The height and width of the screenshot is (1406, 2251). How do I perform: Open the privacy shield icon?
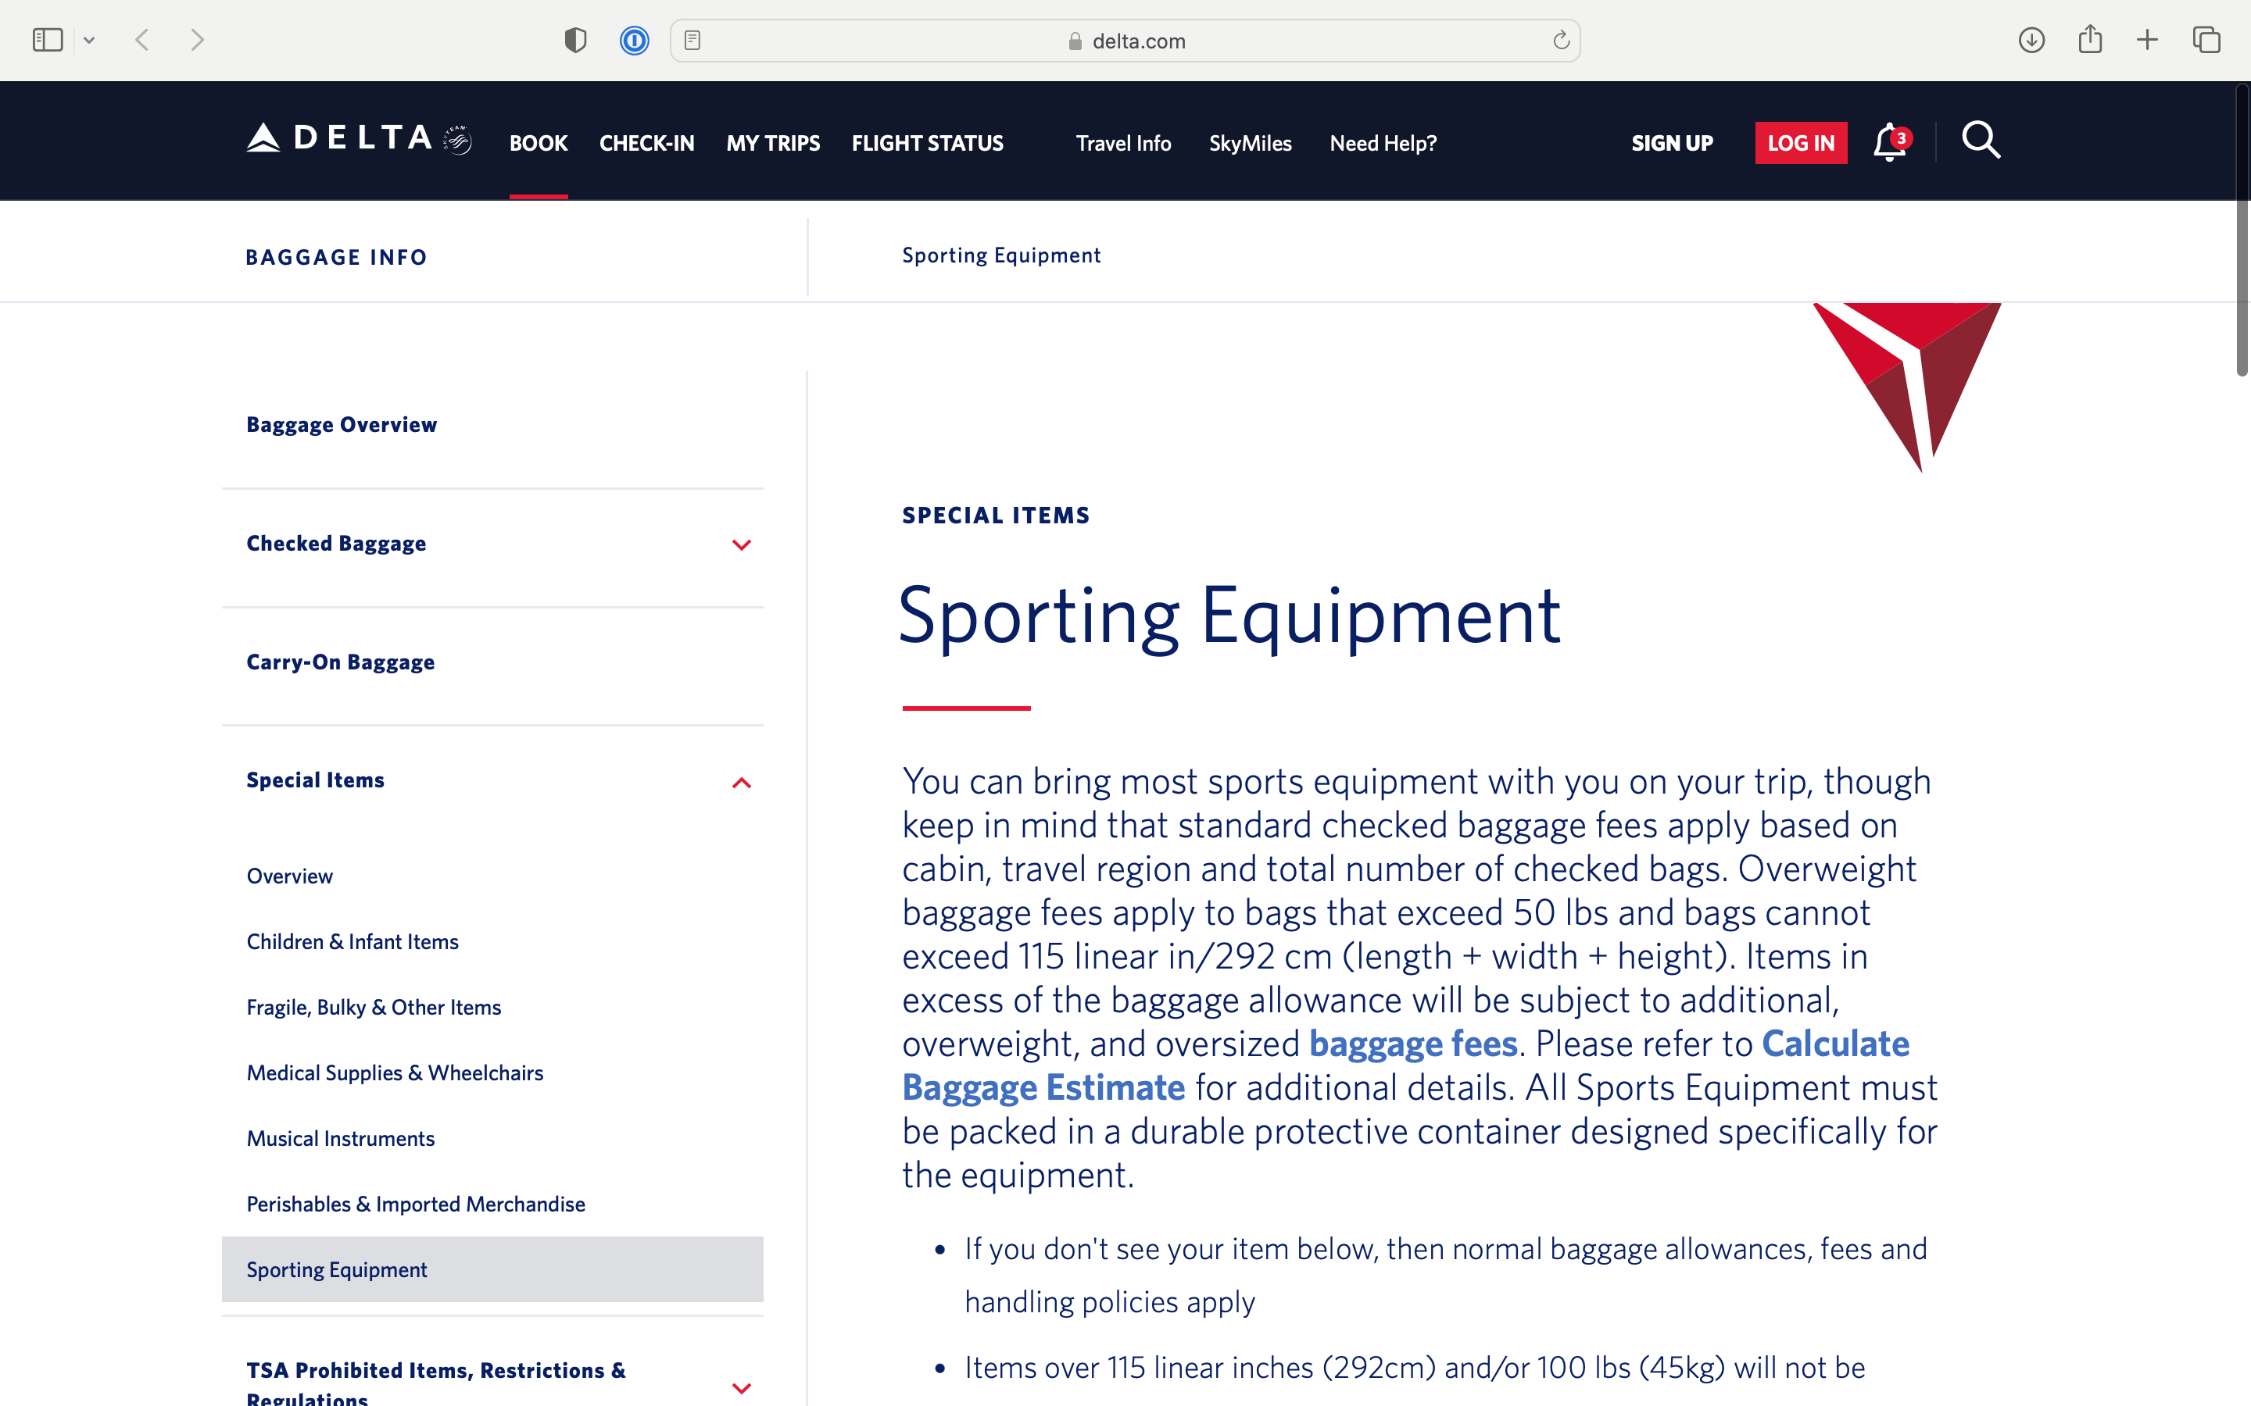pyautogui.click(x=576, y=40)
